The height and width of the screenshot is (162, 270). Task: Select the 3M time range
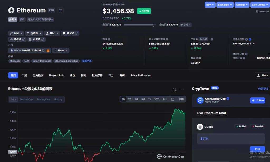point(143,99)
